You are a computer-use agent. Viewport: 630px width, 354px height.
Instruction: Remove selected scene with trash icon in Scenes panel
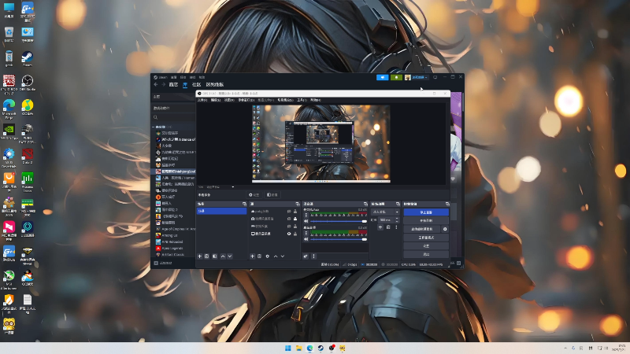click(207, 256)
